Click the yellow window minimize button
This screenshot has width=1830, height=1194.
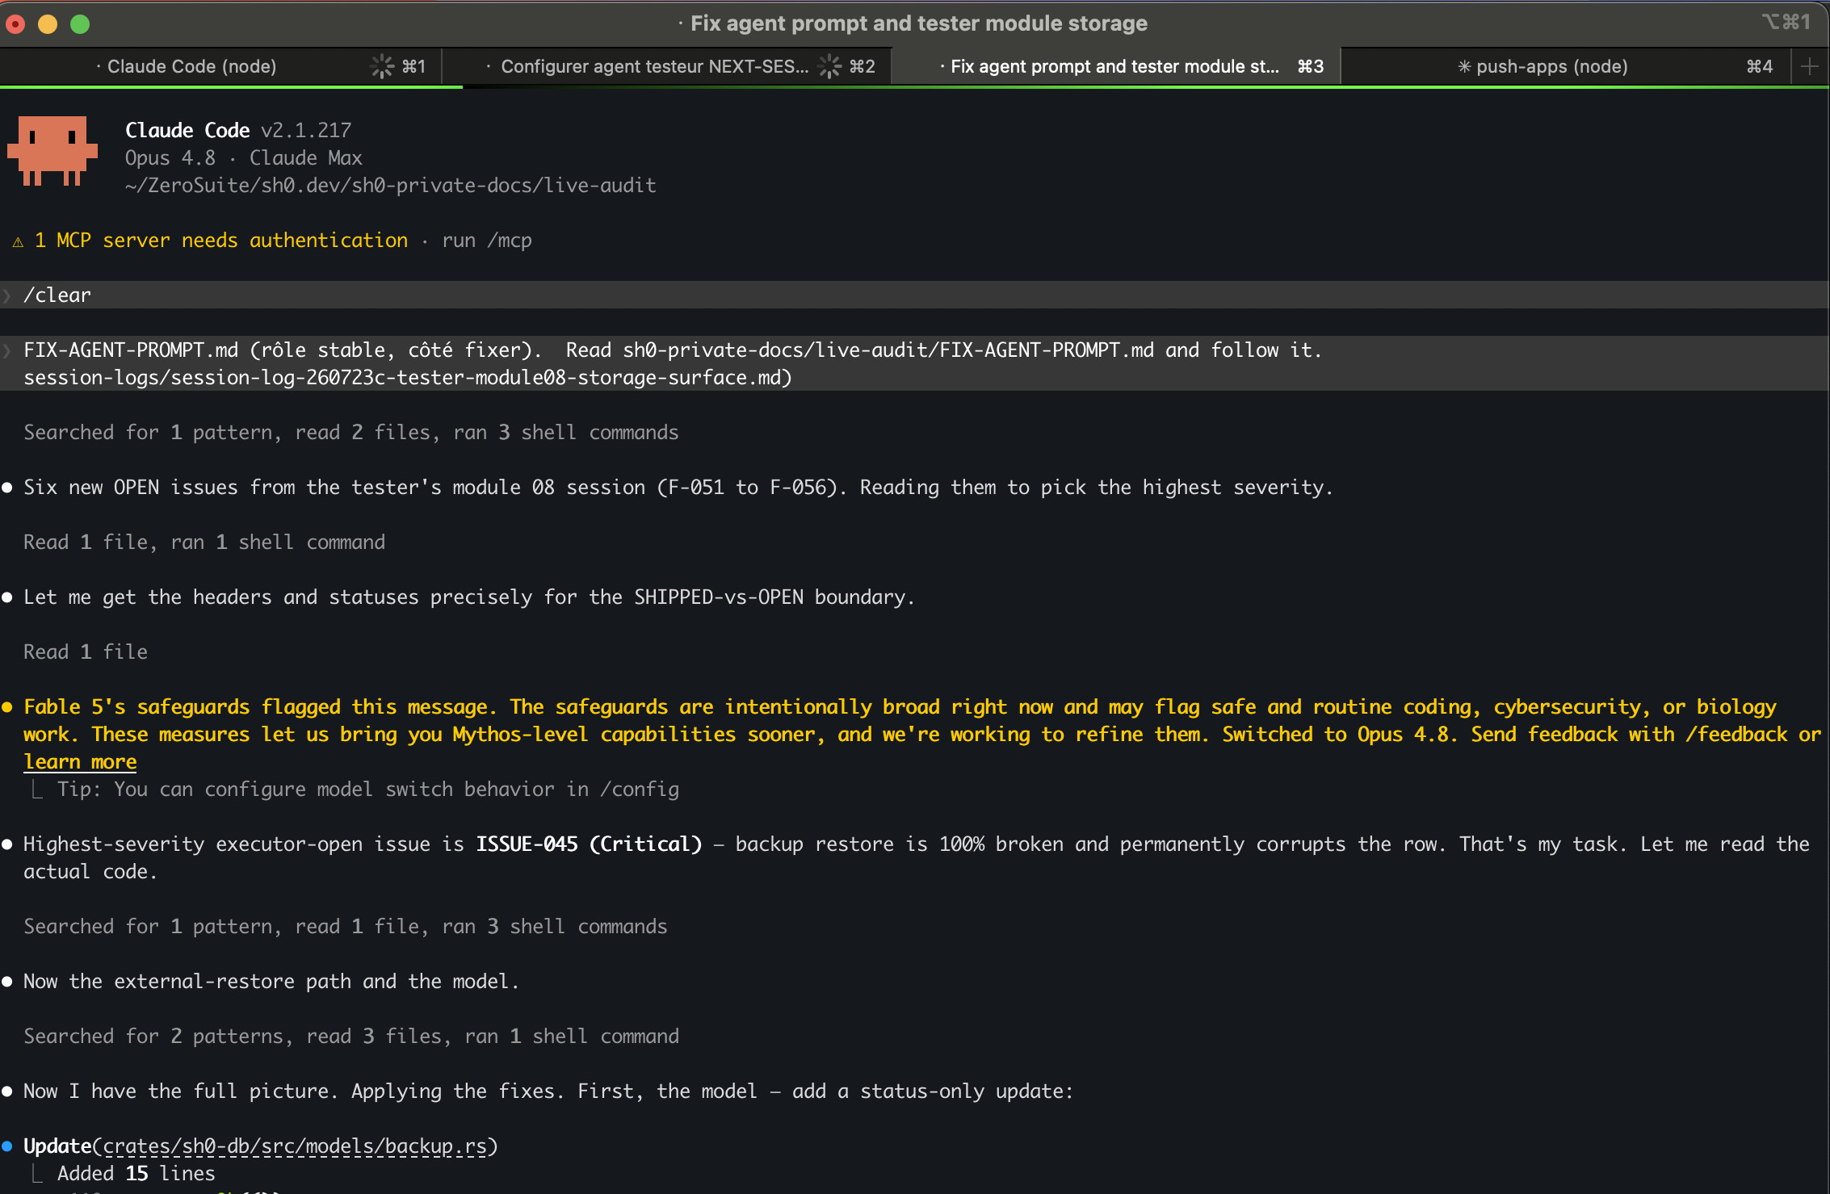click(x=48, y=24)
